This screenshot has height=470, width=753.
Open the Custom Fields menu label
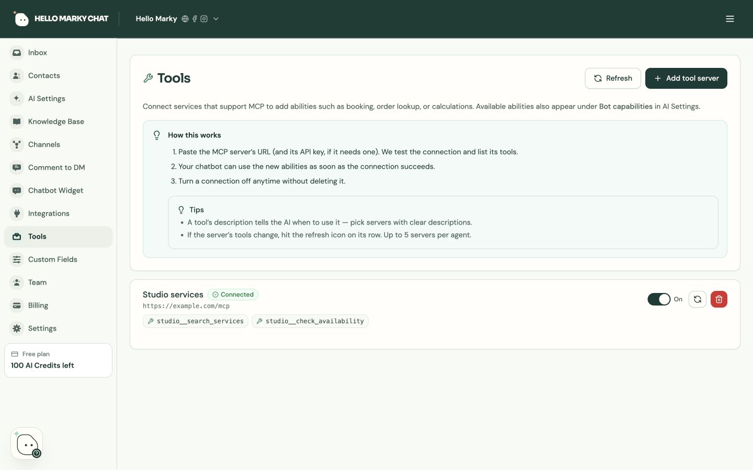click(53, 260)
